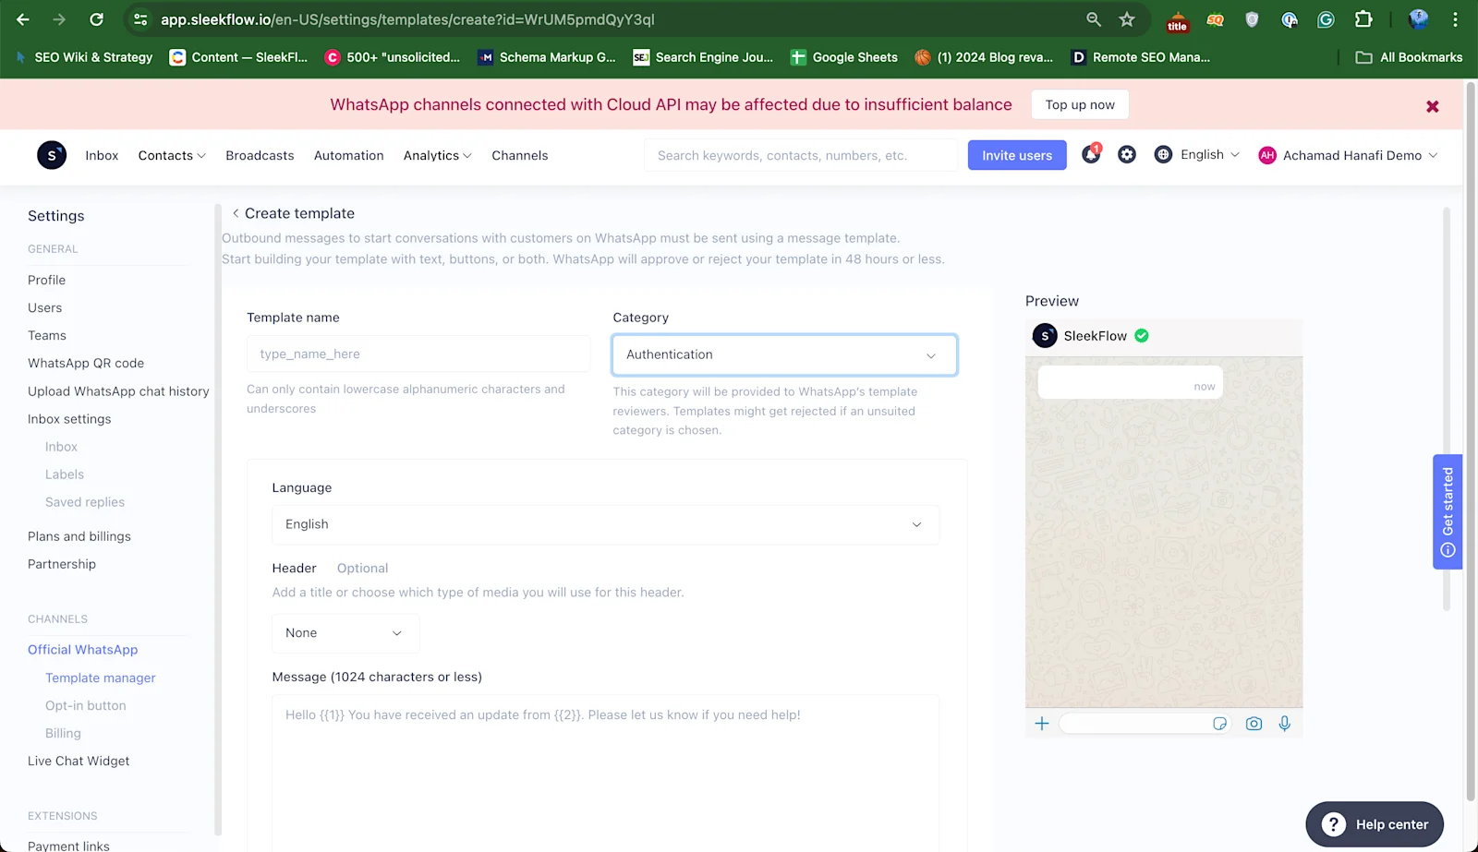The image size is (1478, 852).
Task: Click the Message text area
Action: tap(605, 774)
